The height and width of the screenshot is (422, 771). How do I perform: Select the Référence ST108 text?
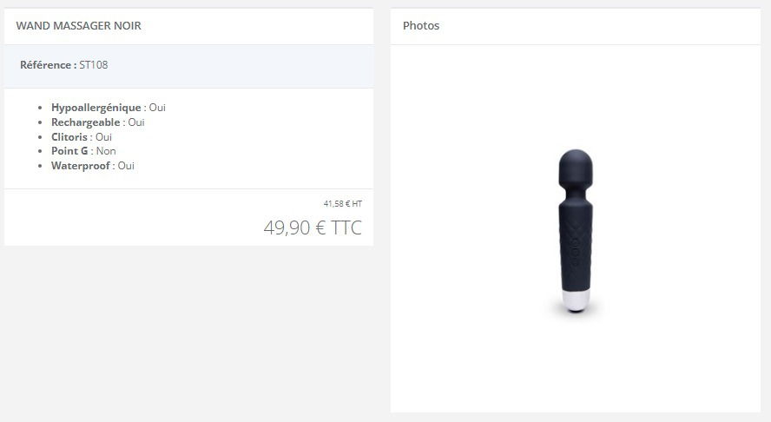tap(64, 65)
